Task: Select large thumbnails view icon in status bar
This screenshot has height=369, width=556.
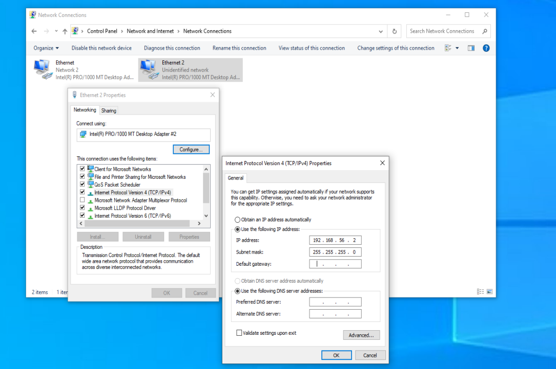Action: tap(489, 291)
